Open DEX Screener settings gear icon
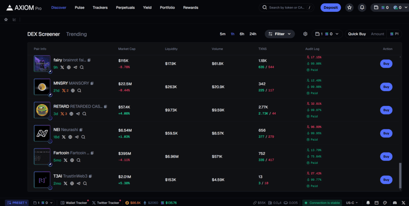Image resolution: width=409 pixels, height=206 pixels. click(x=305, y=34)
